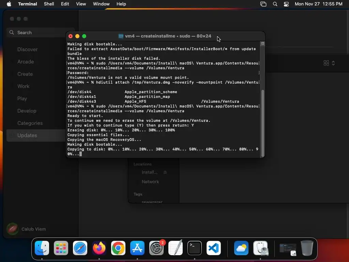Open Safari from the Dock
The height and width of the screenshot is (262, 349).
pyautogui.click(x=80, y=248)
